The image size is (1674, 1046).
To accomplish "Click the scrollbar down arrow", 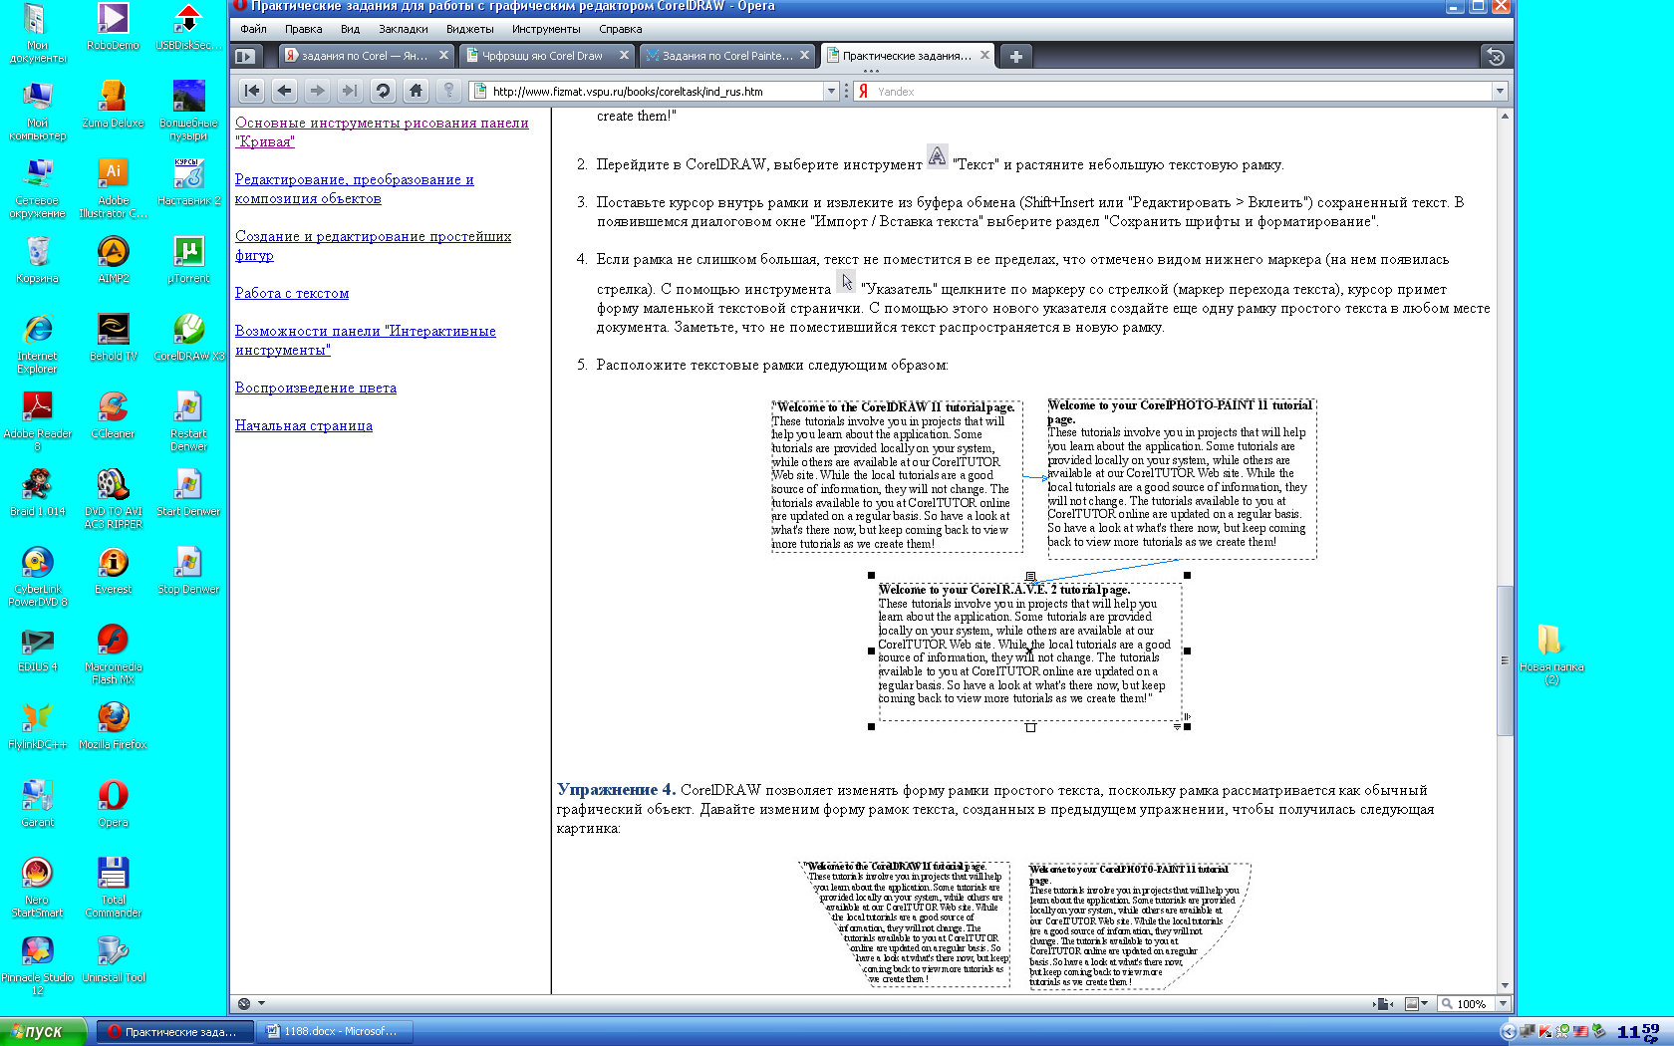I will tap(1505, 985).
